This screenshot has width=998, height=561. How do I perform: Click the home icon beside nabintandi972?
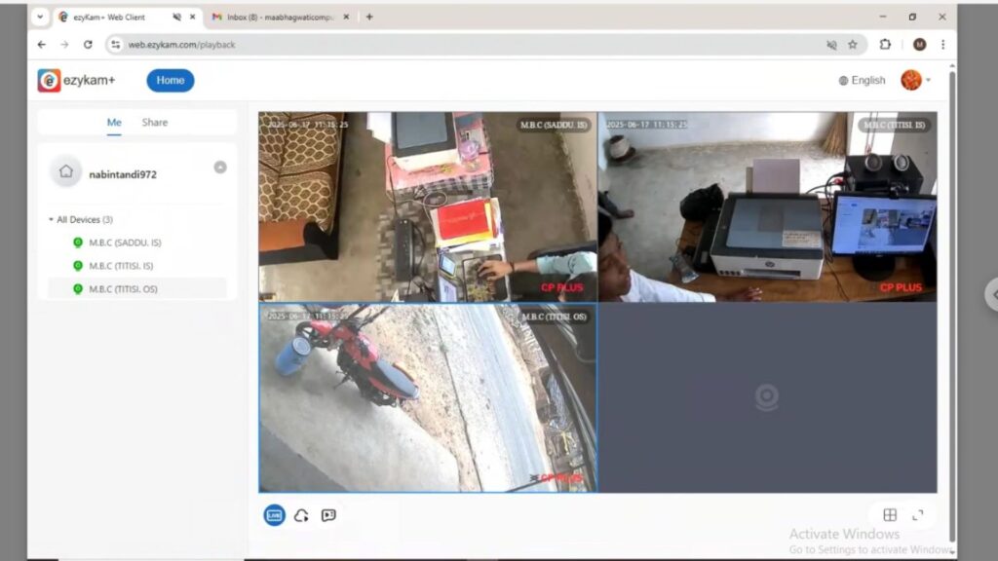tap(65, 171)
